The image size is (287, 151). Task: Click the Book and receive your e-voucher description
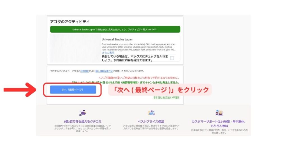coord(138,47)
